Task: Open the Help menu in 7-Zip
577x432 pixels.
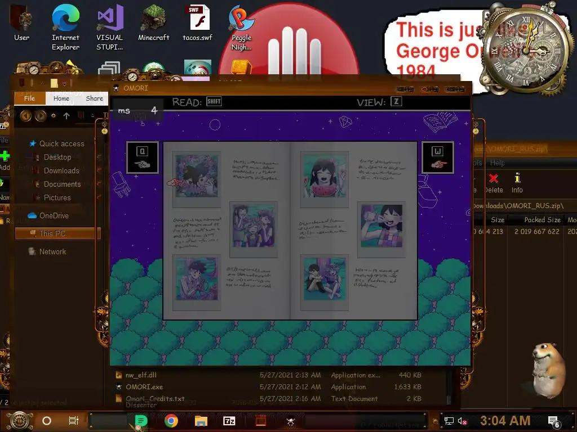Action: [497, 163]
